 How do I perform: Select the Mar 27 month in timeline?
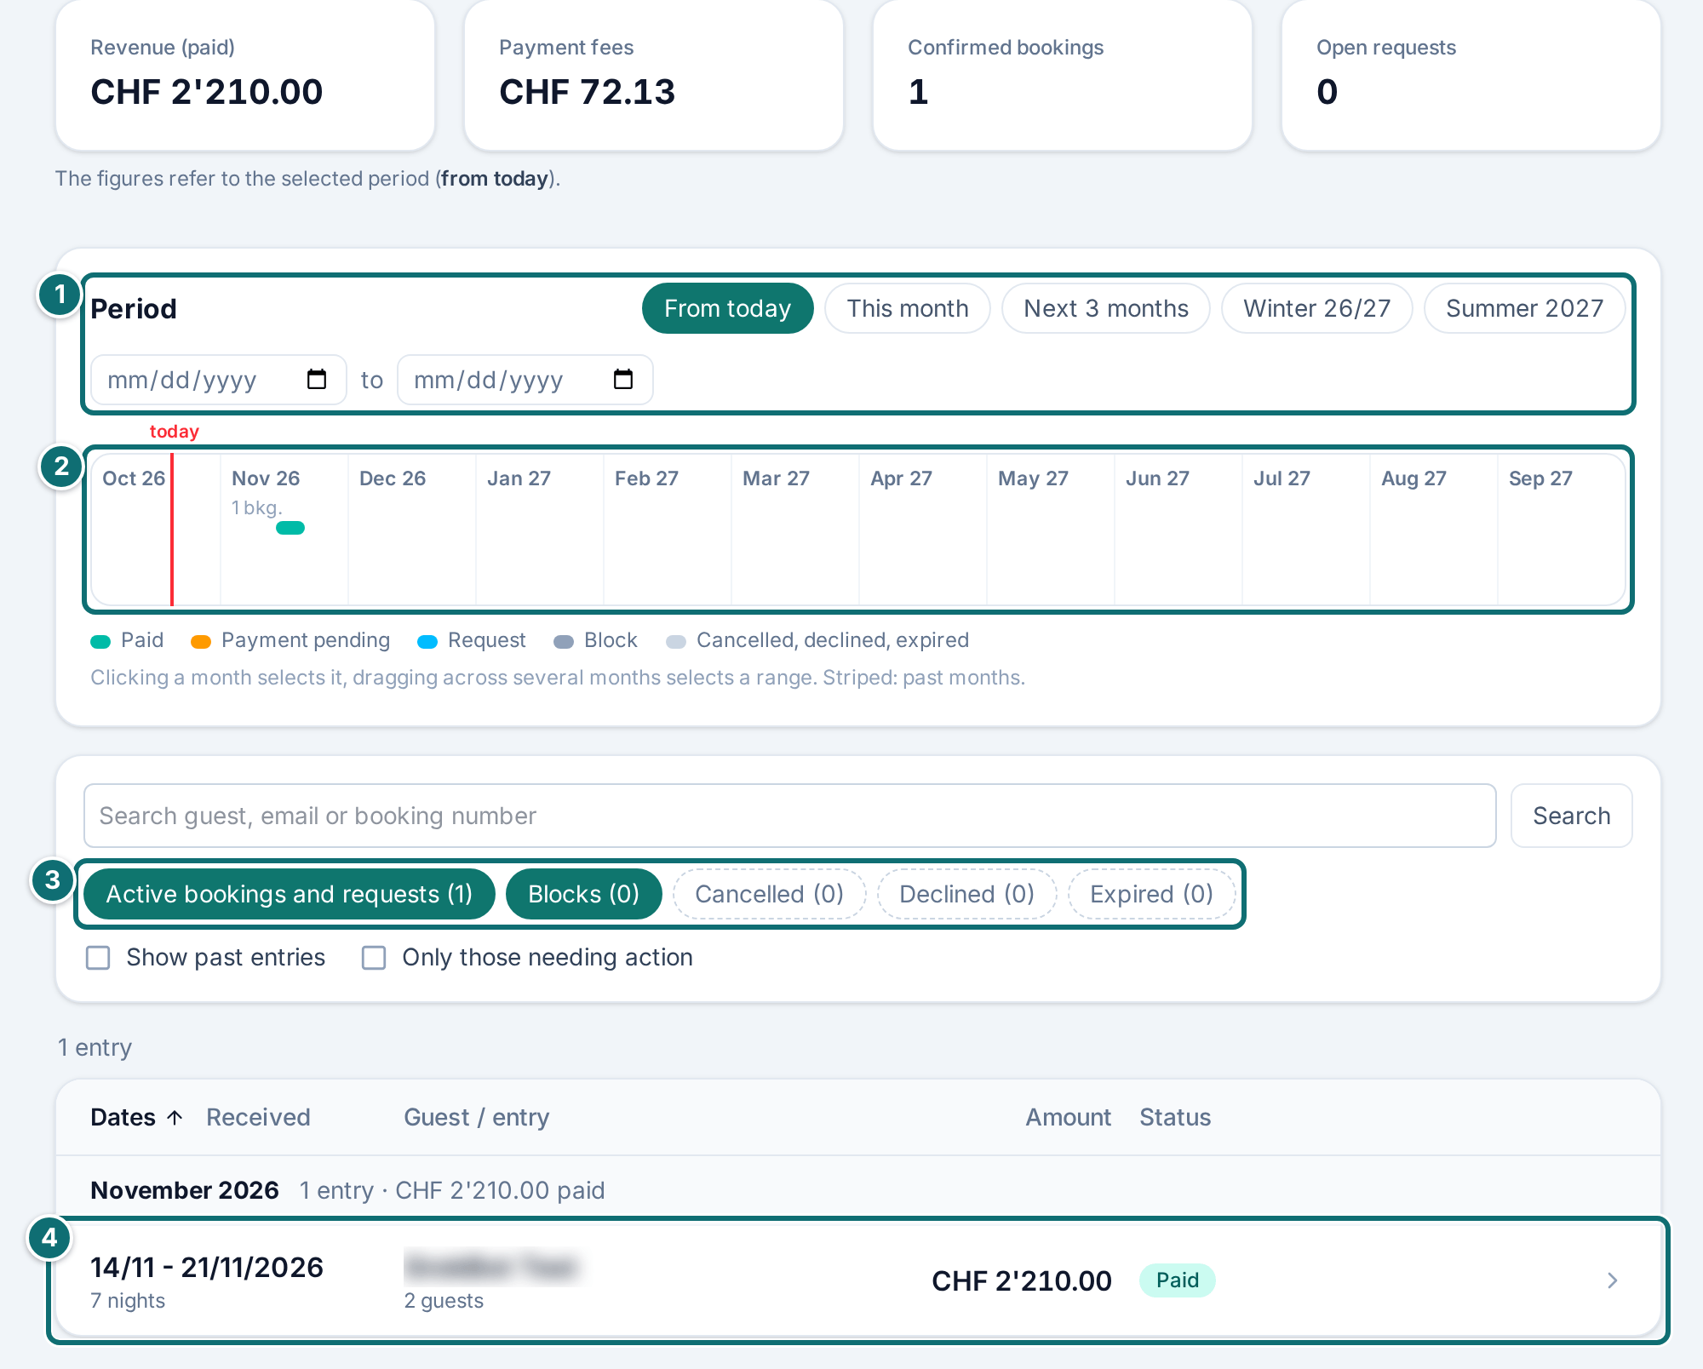[x=795, y=530]
